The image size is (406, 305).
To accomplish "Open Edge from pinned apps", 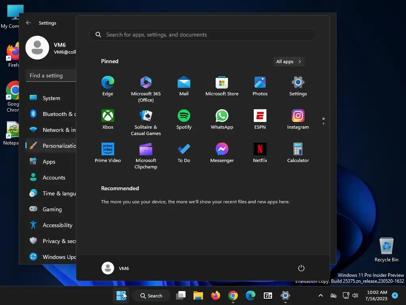I will (x=108, y=86).
